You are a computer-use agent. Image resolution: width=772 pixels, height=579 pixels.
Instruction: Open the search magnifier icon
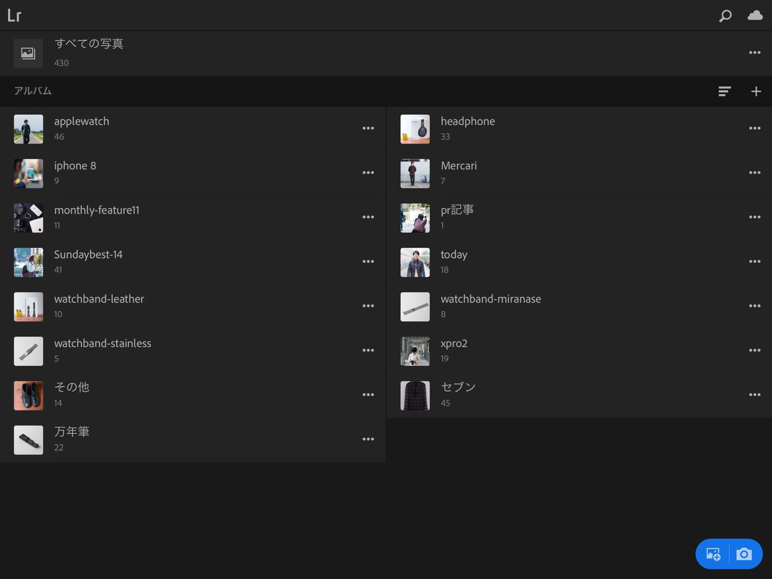pyautogui.click(x=725, y=16)
